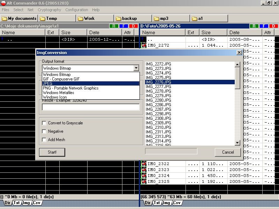Open the backup folder shortcut
This screenshot has width=279, height=209.
click(x=133, y=18)
